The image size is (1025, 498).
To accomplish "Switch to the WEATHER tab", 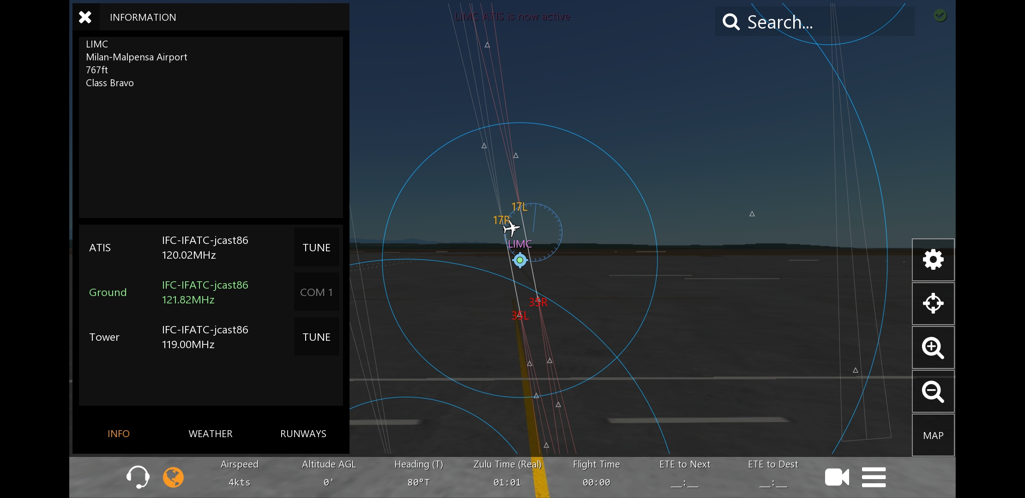I will pos(211,433).
